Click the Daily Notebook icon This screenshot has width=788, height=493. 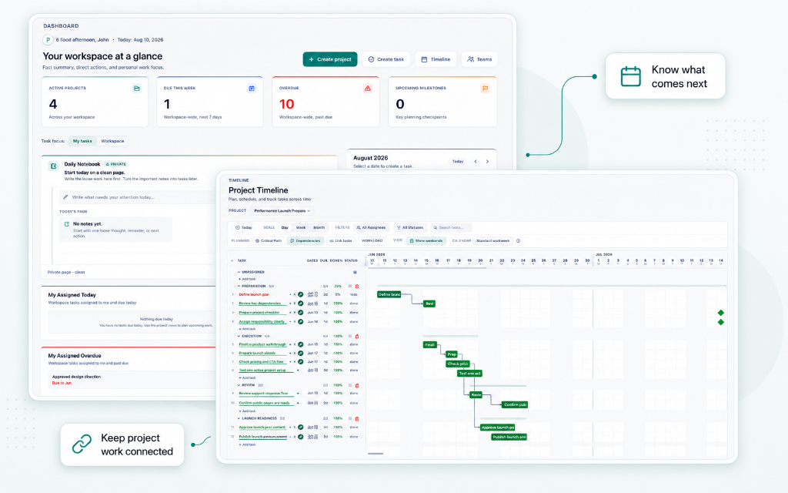[53, 166]
